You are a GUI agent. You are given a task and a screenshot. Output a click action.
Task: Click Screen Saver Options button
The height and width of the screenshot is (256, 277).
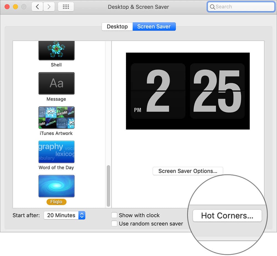pyautogui.click(x=188, y=171)
